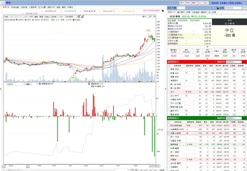Click question mark in green 區間賣超15 header
The height and width of the screenshot is (171, 247).
(x=216, y=118)
